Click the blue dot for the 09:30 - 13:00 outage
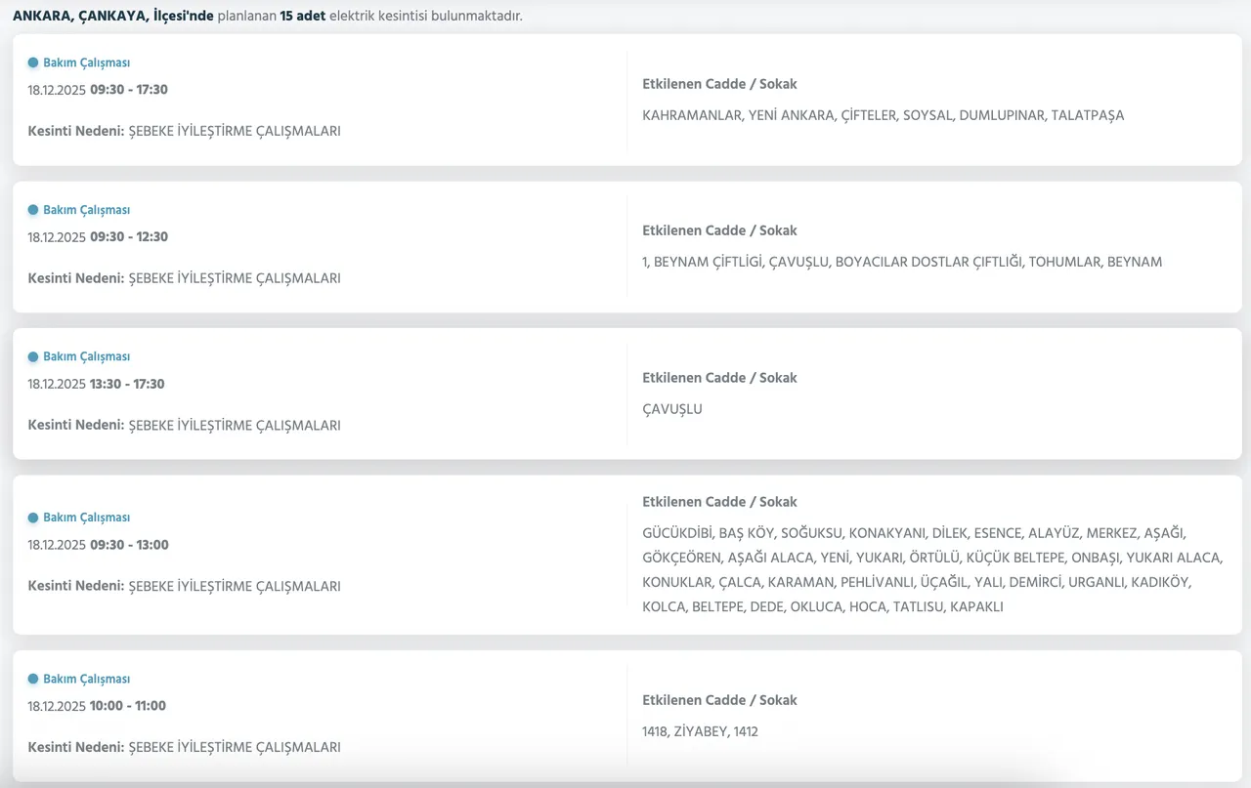The width and height of the screenshot is (1251, 788). pyautogui.click(x=33, y=518)
